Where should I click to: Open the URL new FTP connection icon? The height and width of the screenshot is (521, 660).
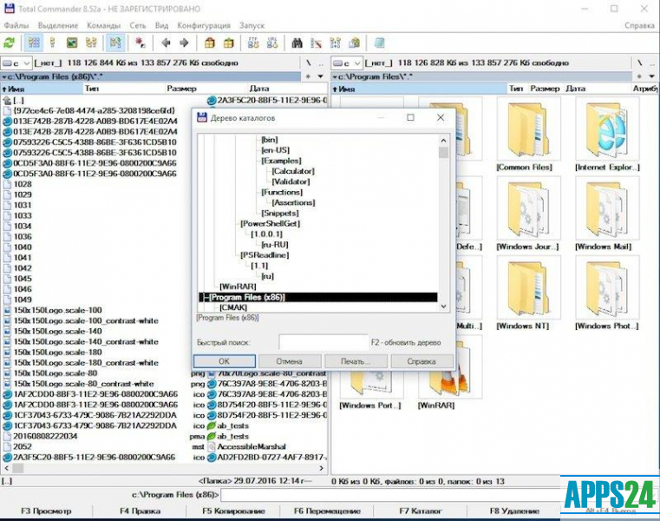point(272,43)
